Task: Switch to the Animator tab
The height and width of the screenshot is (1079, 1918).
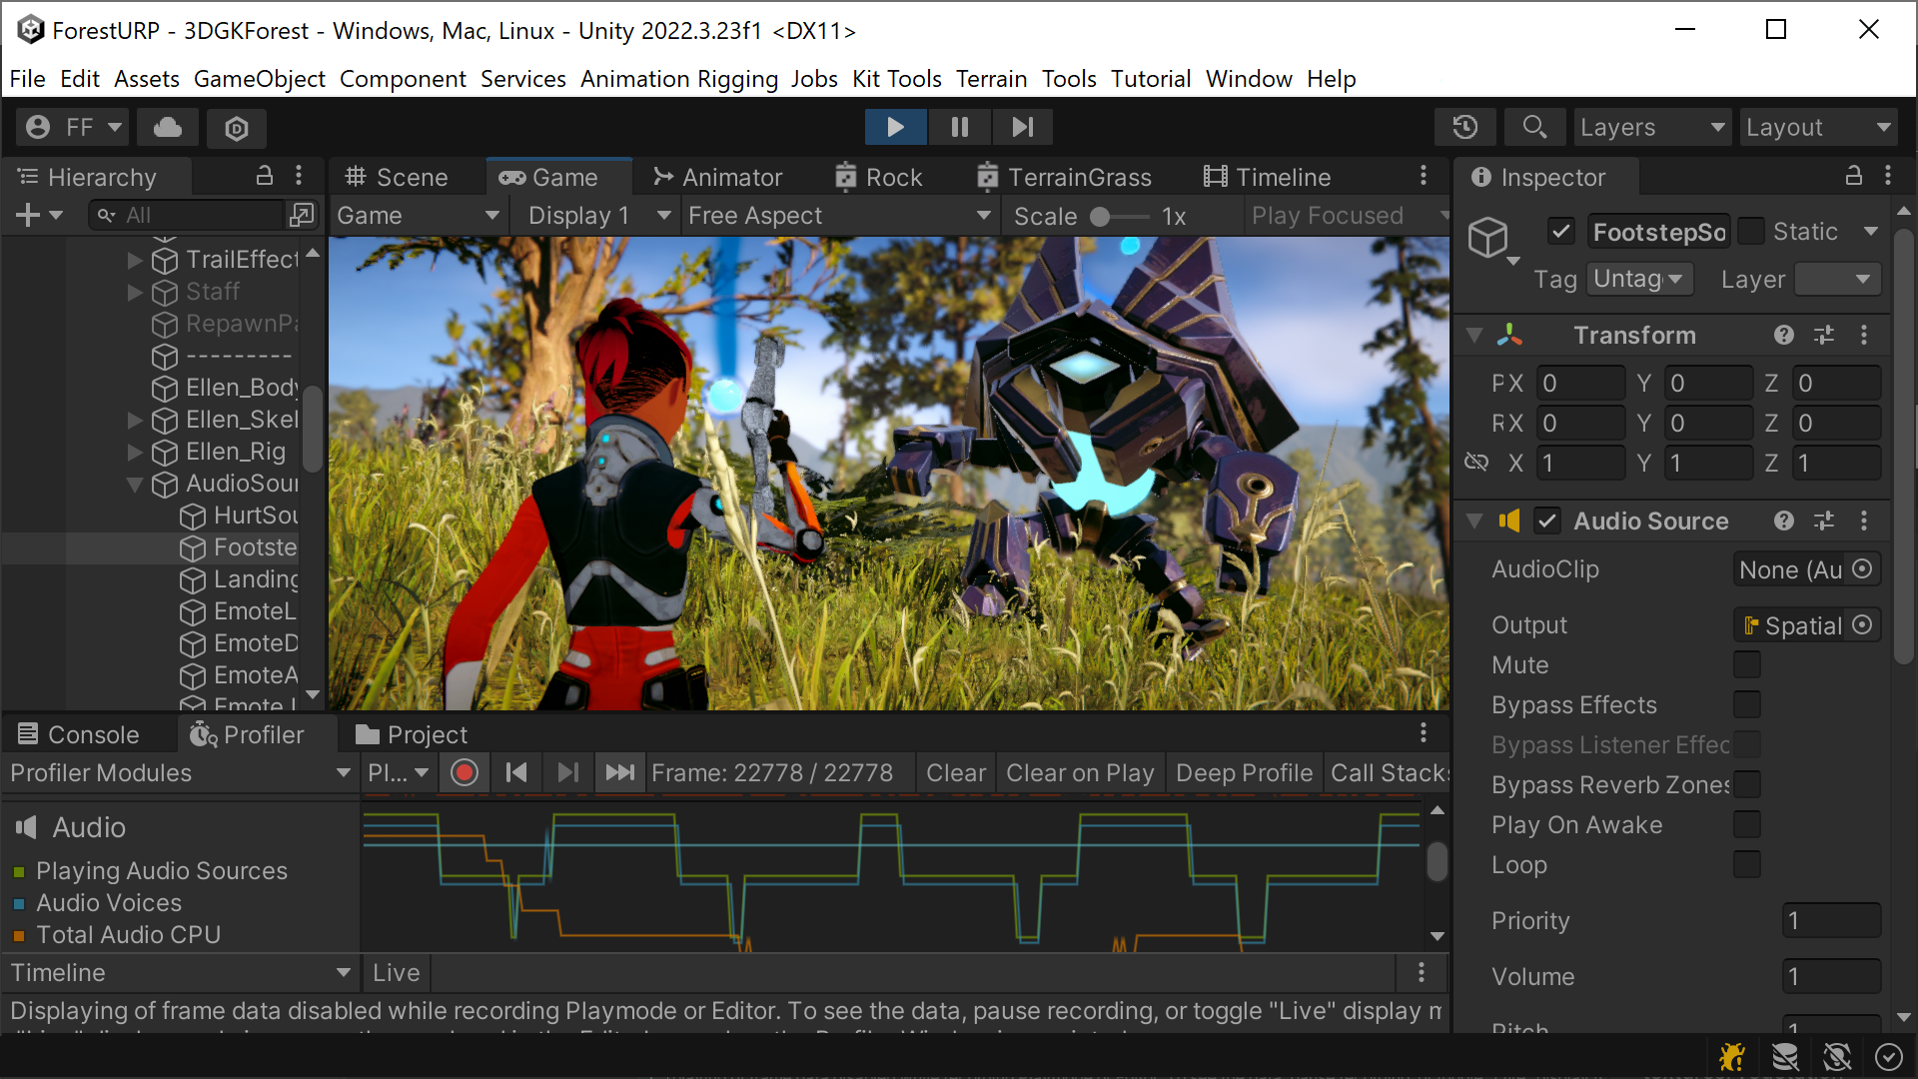Action: pyautogui.click(x=717, y=177)
